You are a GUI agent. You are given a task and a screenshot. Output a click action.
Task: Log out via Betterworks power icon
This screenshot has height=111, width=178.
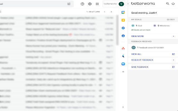(x=173, y=4)
